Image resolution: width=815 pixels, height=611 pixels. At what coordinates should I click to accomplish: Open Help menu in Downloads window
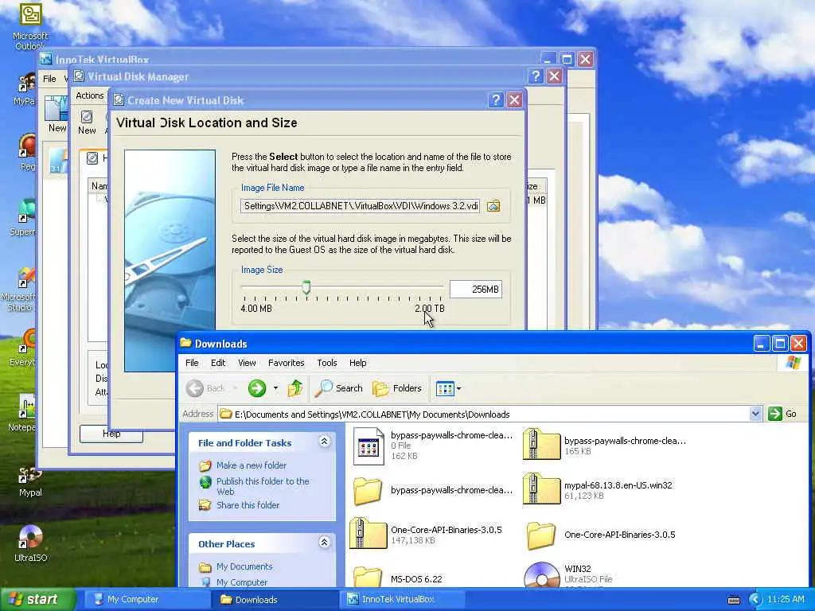pos(357,363)
